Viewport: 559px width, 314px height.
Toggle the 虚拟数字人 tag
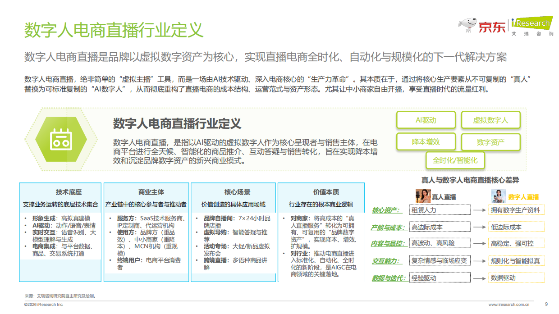(x=490, y=120)
